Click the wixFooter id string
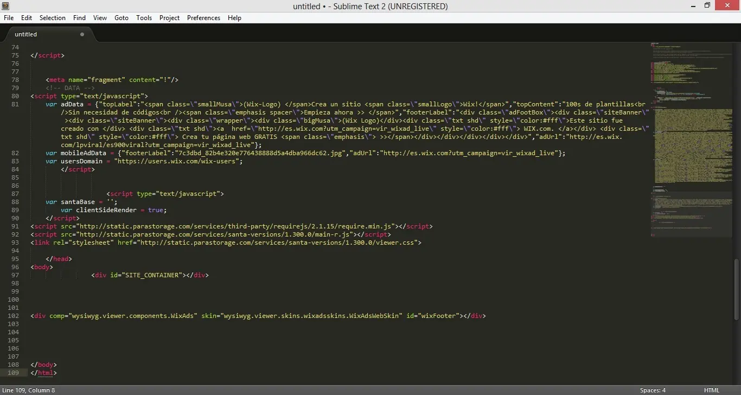 (438, 316)
